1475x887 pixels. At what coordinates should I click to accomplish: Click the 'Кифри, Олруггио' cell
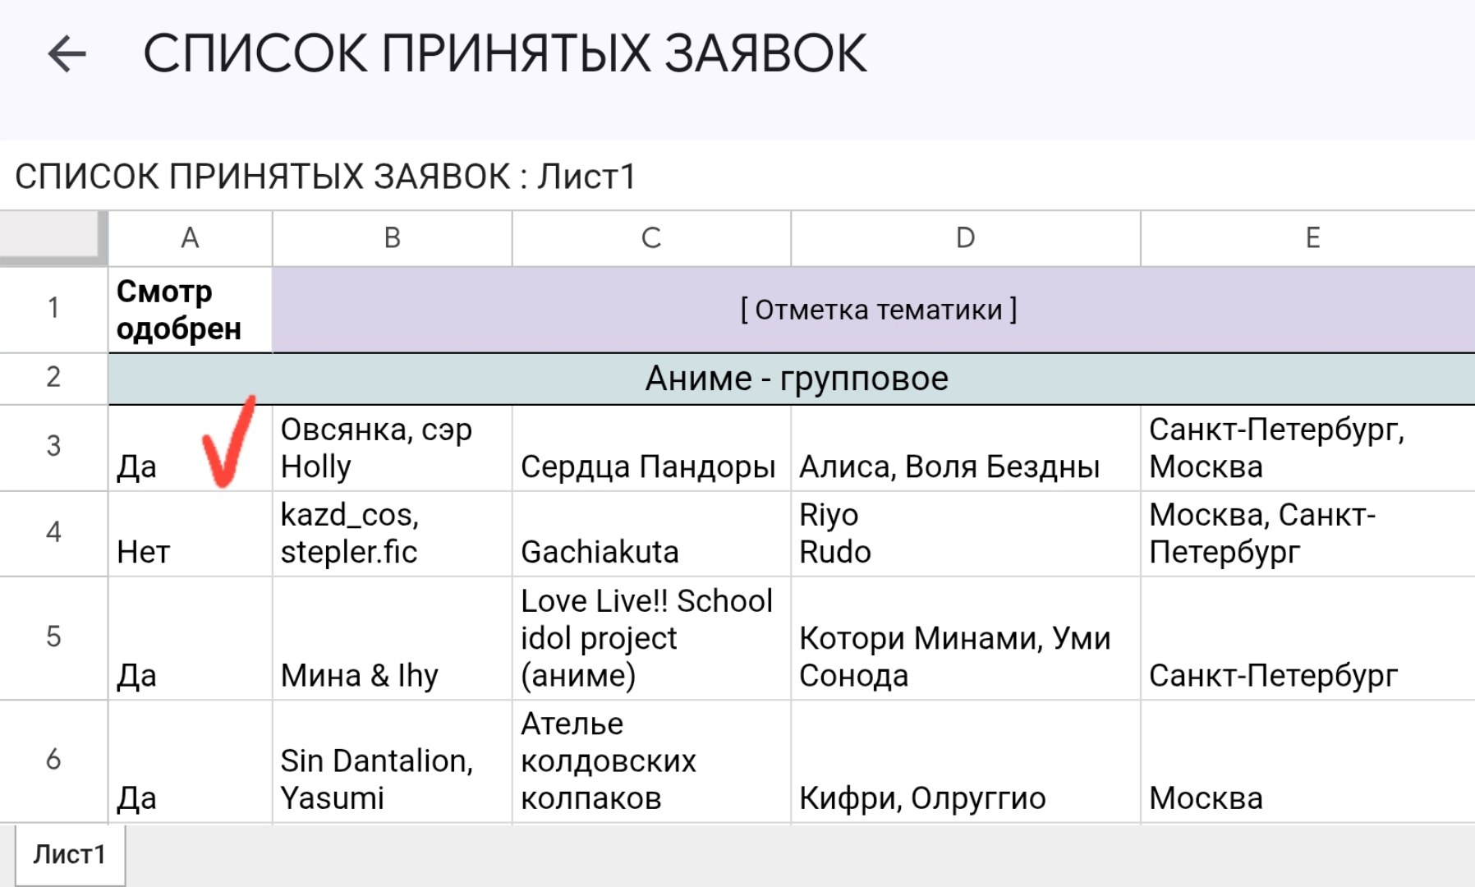coord(966,761)
